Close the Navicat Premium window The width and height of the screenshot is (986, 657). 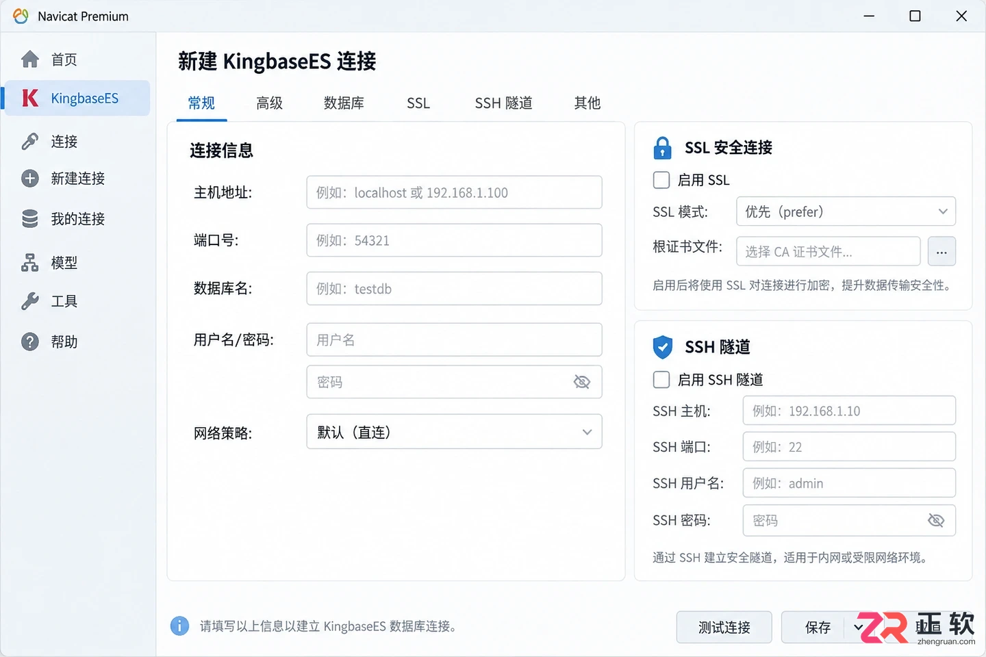(961, 16)
